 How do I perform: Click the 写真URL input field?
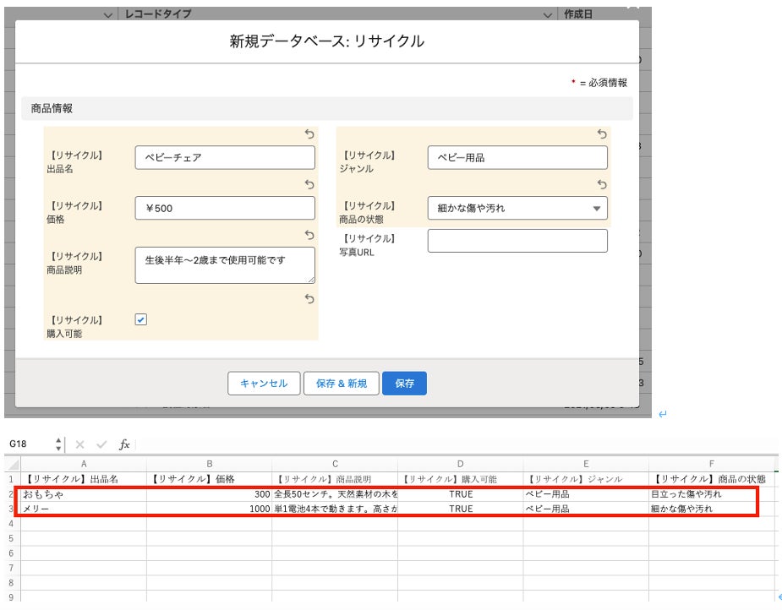point(517,241)
